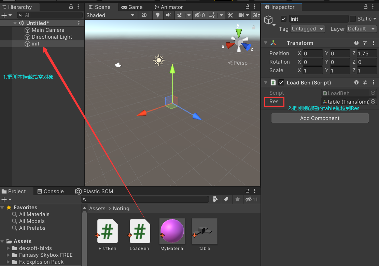Open Transform component options menu
Viewport: 379px width, 266px height.
click(374, 43)
